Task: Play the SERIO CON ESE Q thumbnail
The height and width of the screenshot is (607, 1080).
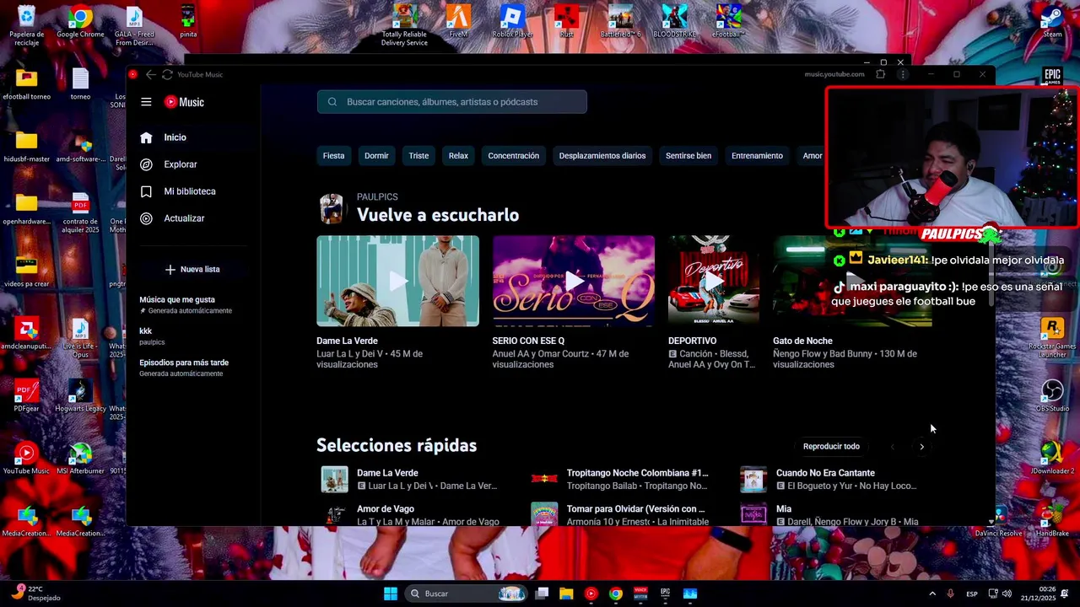Action: point(574,281)
